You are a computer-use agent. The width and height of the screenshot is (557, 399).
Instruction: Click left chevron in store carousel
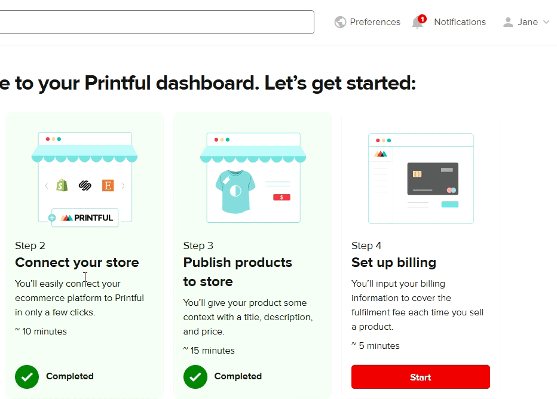coord(47,186)
